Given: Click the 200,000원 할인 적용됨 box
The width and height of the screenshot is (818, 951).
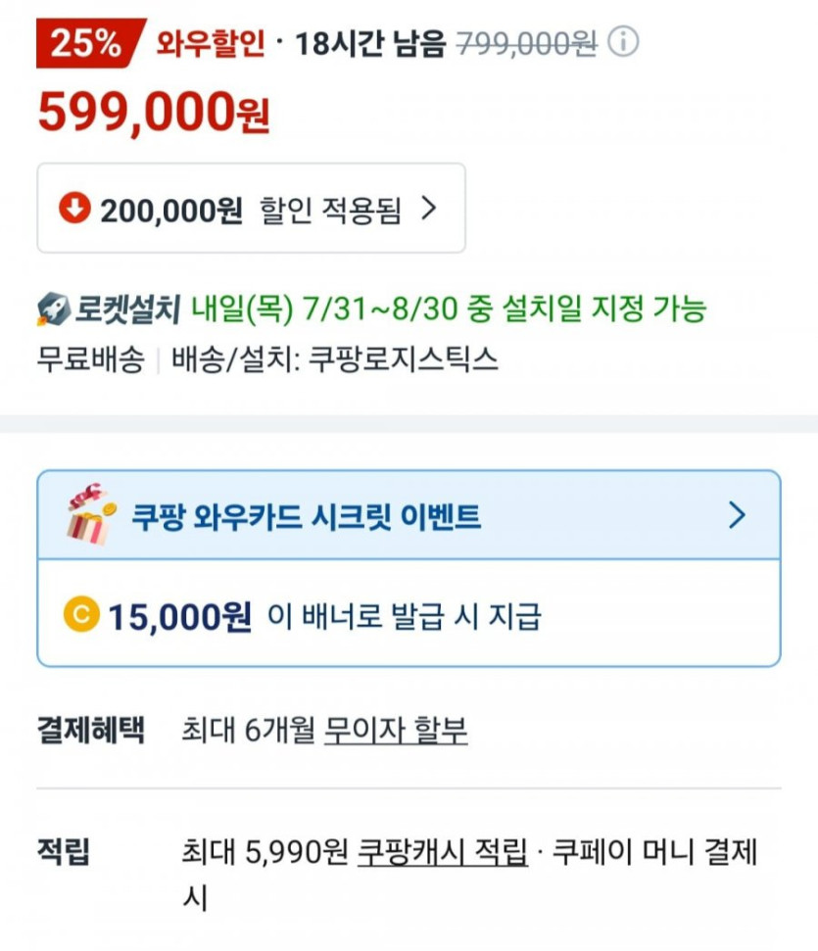Looking at the screenshot, I should pos(248,207).
